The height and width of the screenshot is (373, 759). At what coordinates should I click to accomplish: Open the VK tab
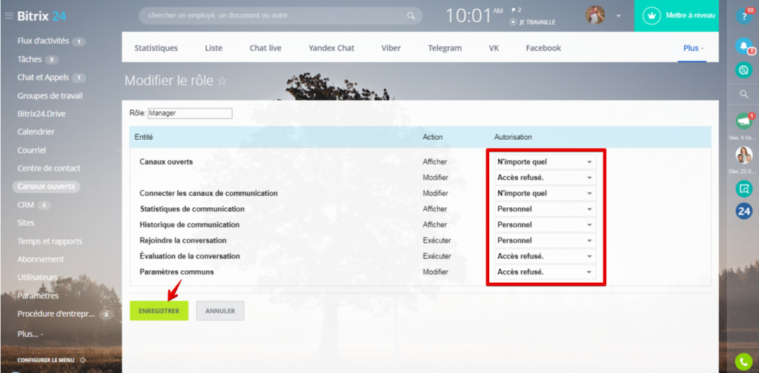494,48
